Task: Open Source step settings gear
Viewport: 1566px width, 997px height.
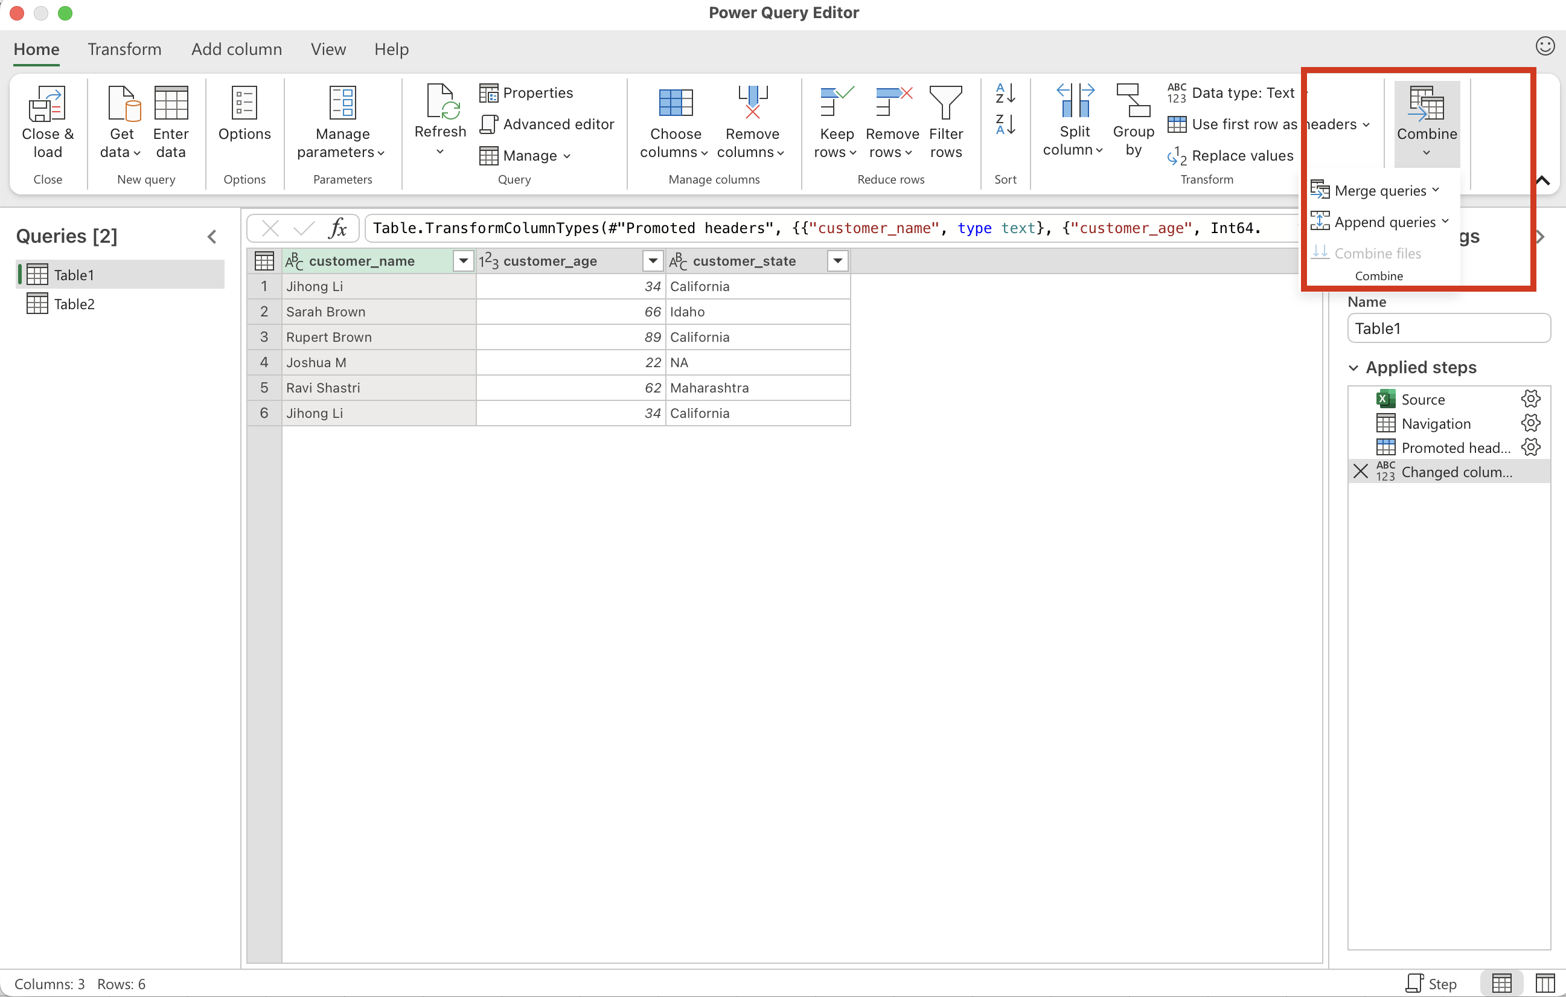Action: coord(1530,399)
